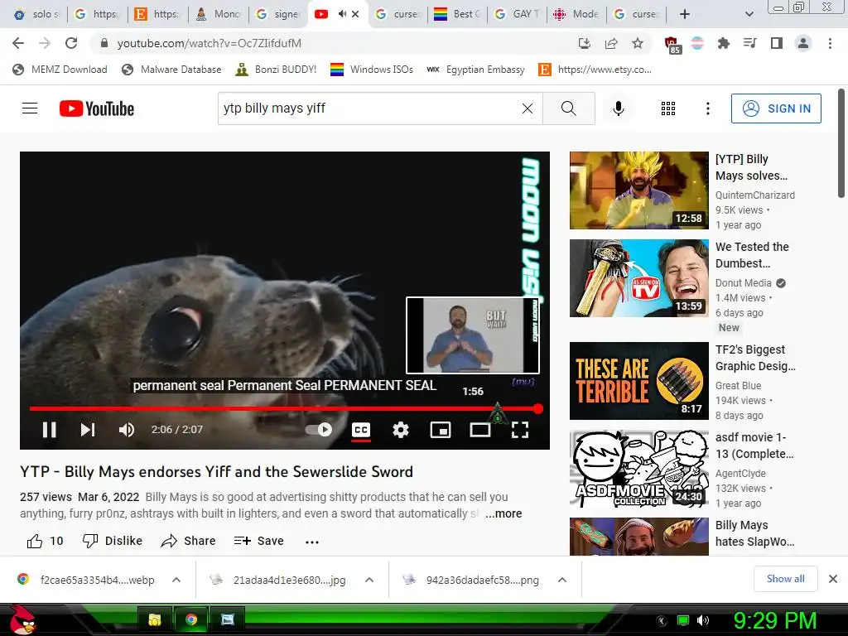Start voice search with microphone
The image size is (848, 636).
click(x=618, y=108)
